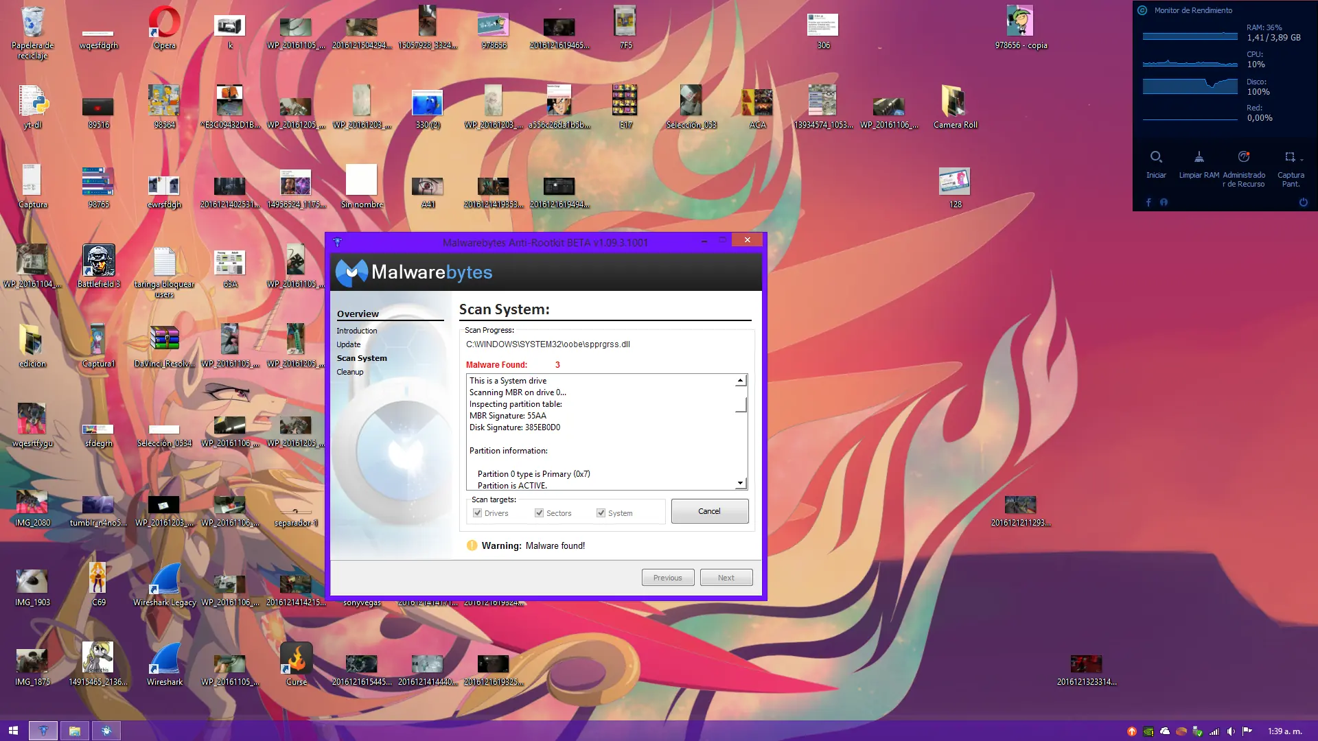Click the round icon beside the Facebook icon

click(1164, 202)
